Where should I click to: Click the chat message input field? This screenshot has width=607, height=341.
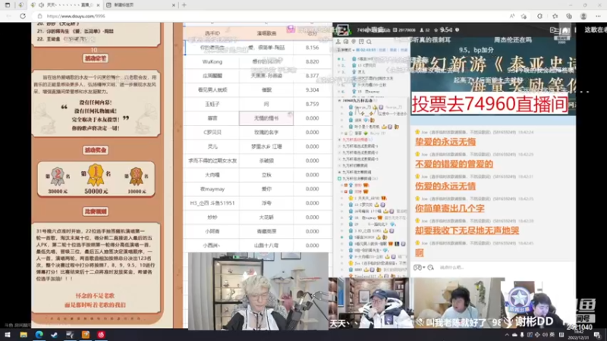point(503,267)
